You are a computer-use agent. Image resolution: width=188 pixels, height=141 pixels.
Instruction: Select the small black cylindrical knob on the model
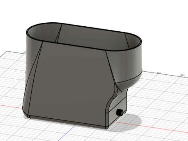click(x=119, y=112)
